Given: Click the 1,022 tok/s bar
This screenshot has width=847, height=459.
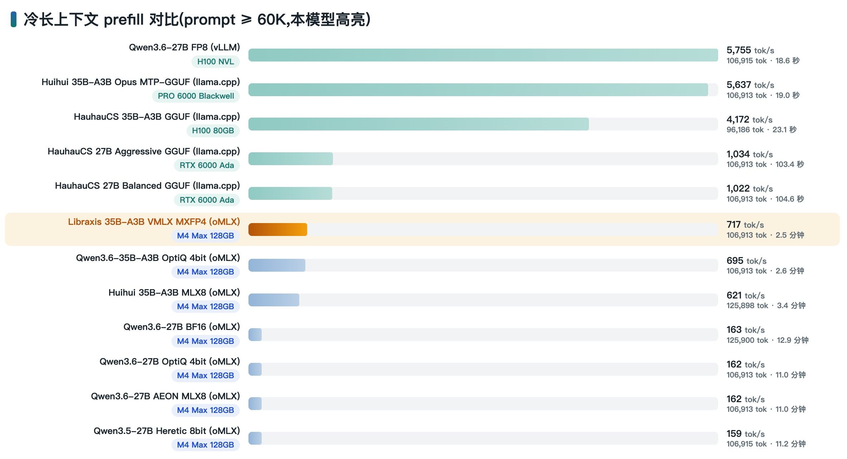Looking at the screenshot, I should click(290, 193).
